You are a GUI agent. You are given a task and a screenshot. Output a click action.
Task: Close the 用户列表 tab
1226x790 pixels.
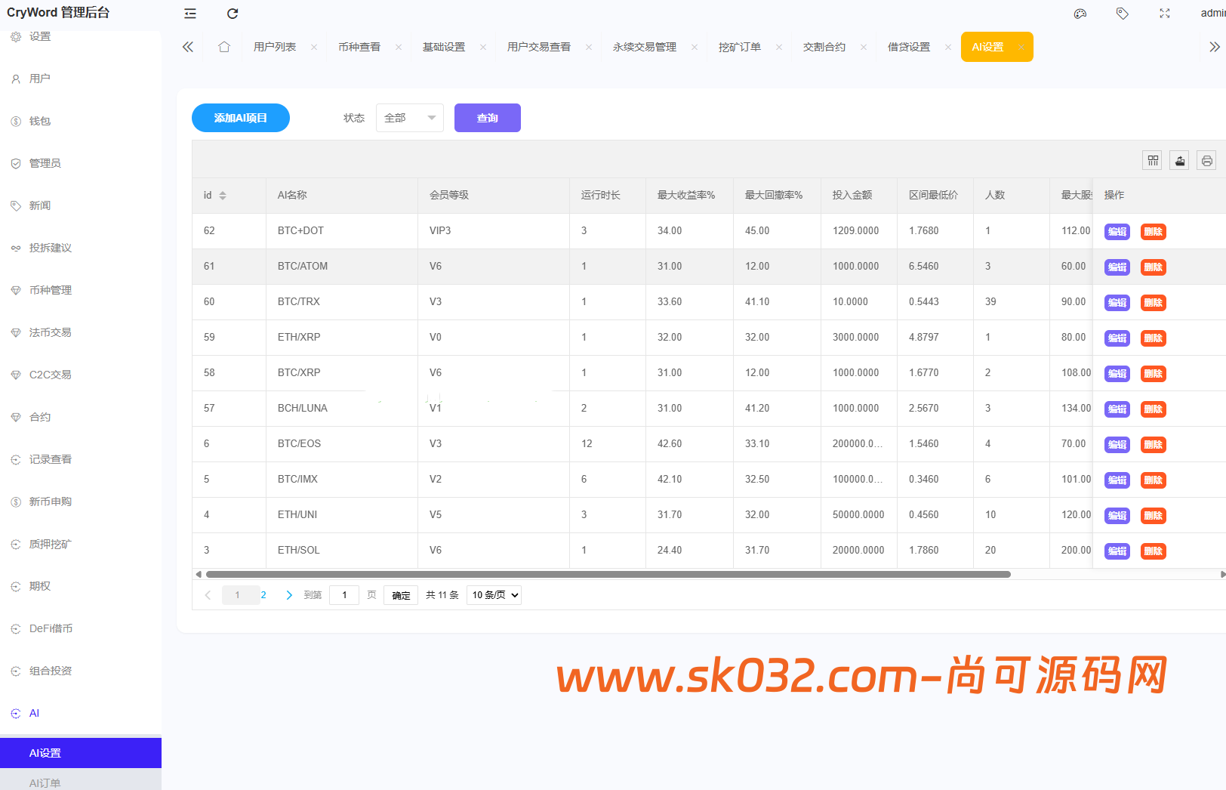pyautogui.click(x=314, y=47)
